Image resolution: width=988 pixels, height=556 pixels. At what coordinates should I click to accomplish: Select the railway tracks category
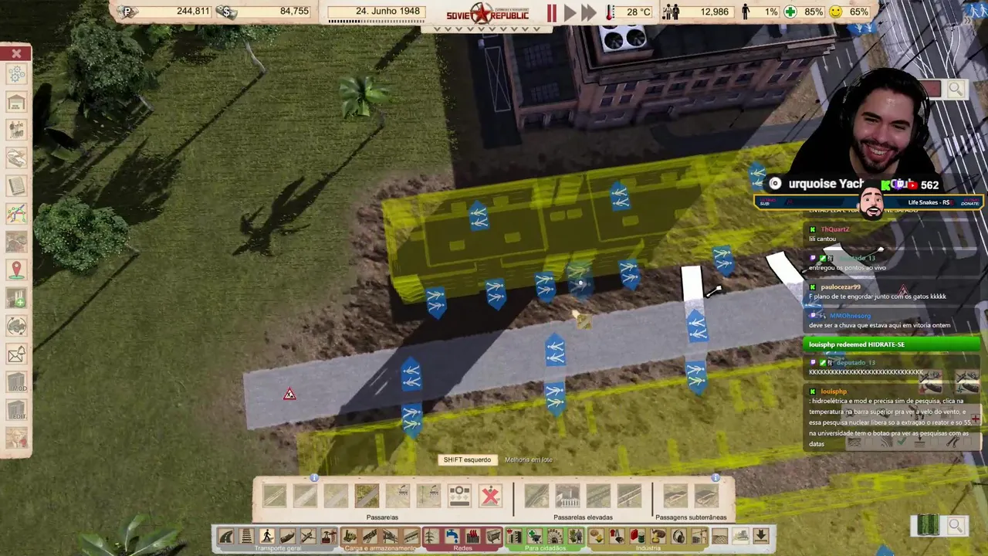[246, 536]
